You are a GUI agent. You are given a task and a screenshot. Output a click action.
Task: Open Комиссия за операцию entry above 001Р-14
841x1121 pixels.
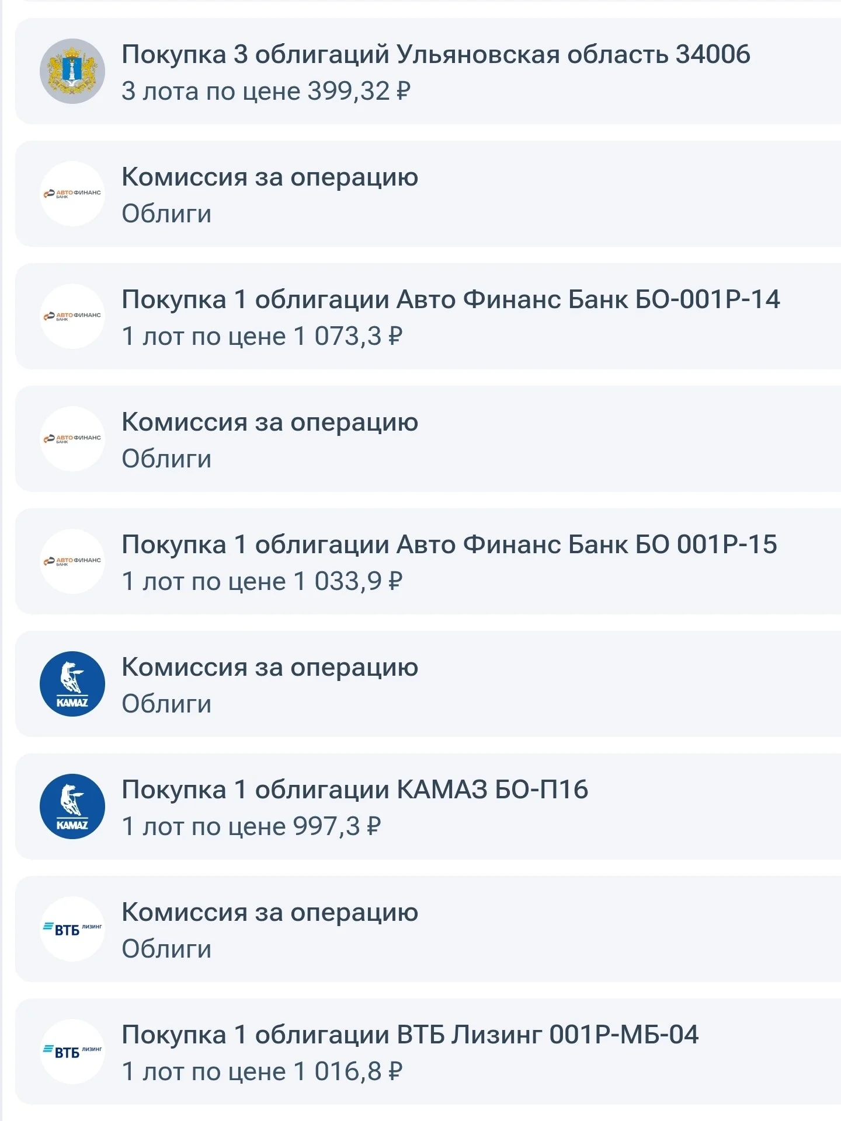[428, 194]
